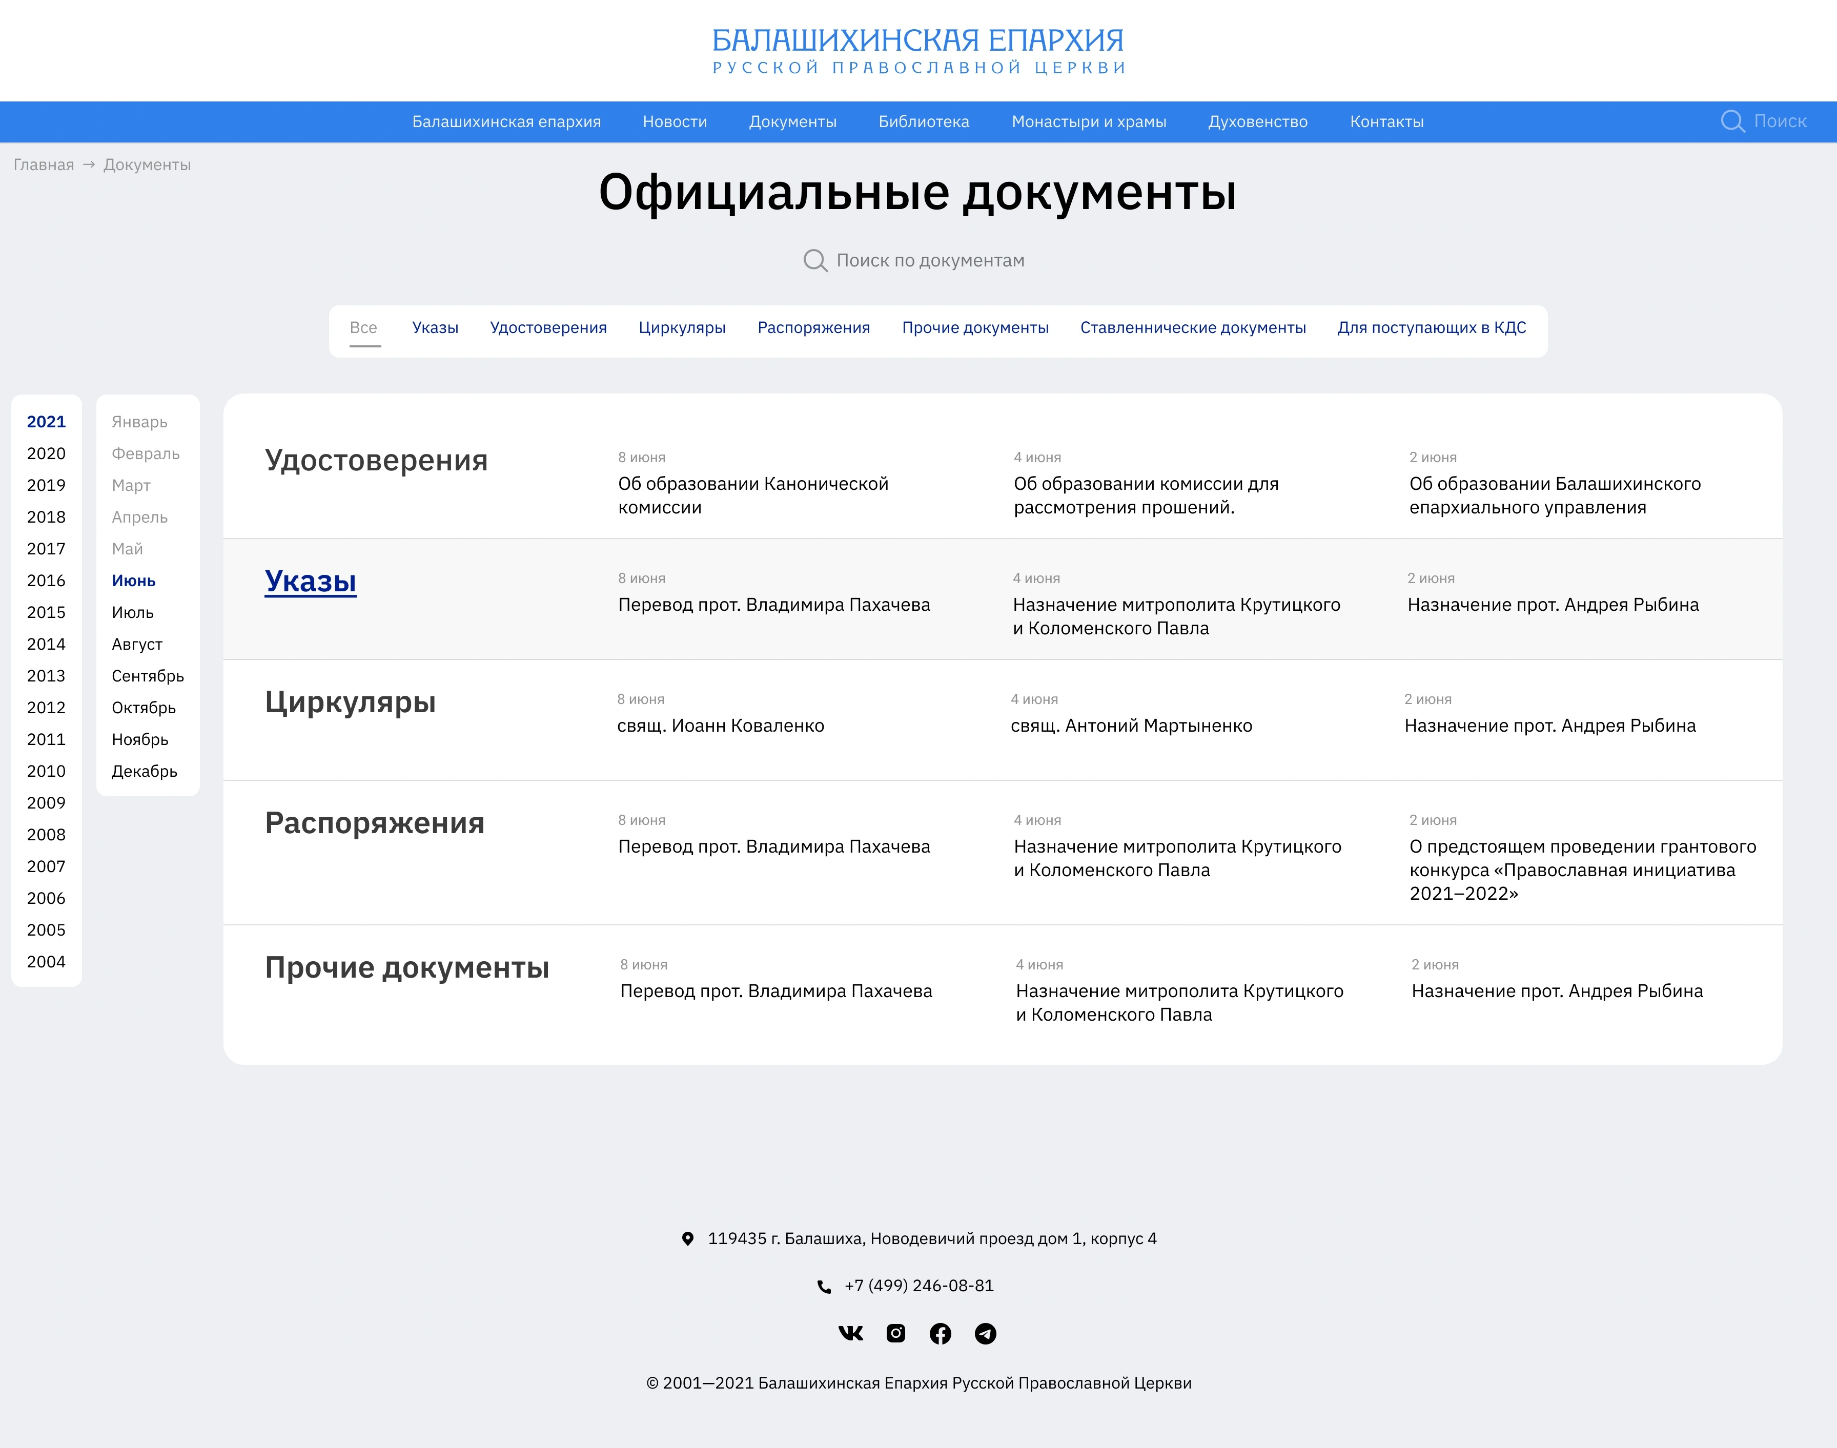The image size is (1837, 1448).
Task: Open 'Назначение прот. Андрея Рыбина' under Прочие документы
Action: (1557, 991)
